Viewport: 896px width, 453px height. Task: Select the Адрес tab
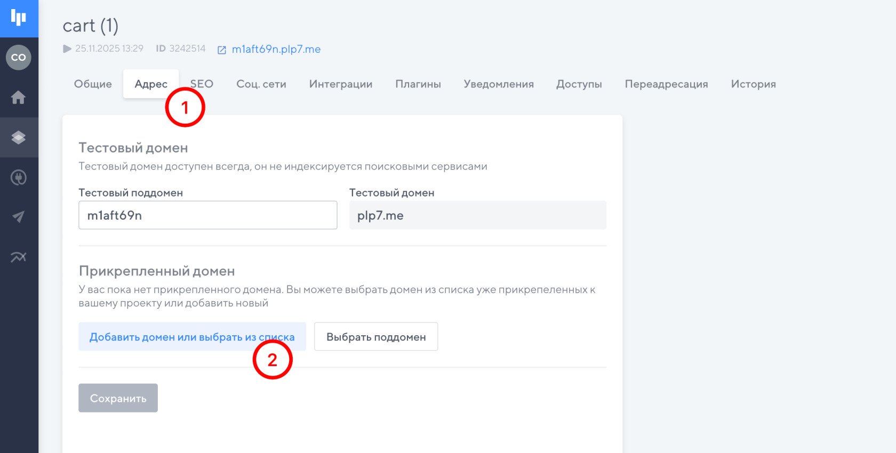[x=150, y=84]
